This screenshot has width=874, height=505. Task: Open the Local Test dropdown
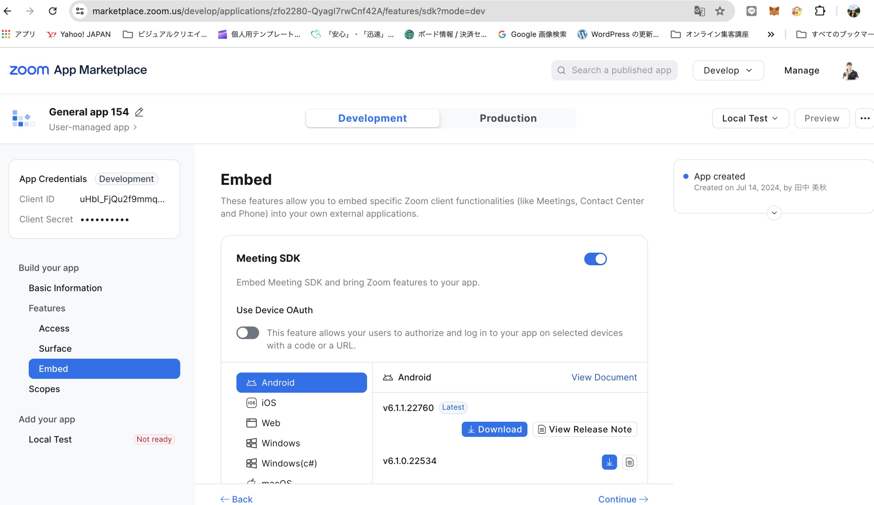pyautogui.click(x=750, y=118)
